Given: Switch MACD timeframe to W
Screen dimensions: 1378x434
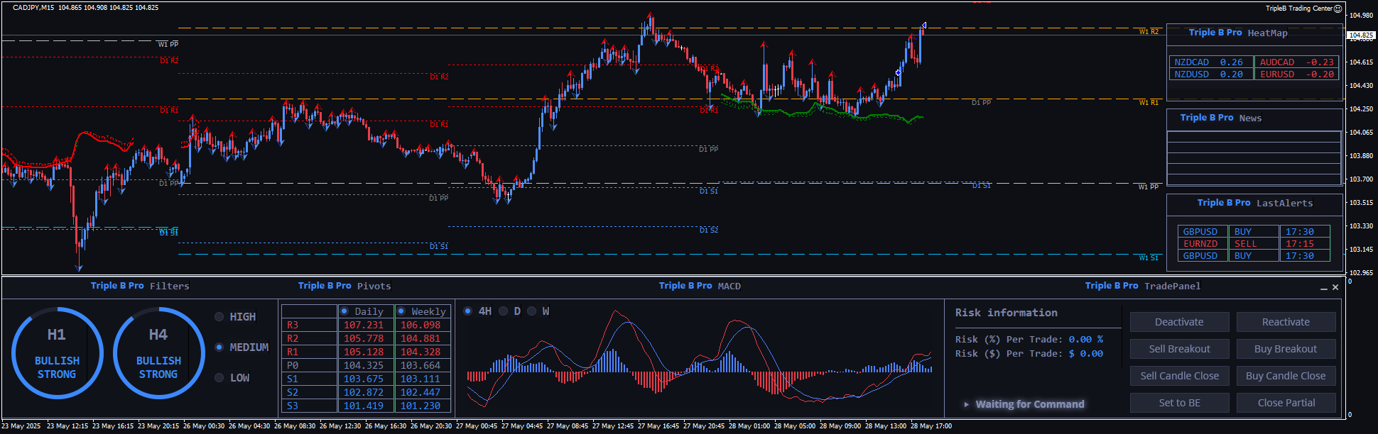Looking at the screenshot, I should [531, 311].
